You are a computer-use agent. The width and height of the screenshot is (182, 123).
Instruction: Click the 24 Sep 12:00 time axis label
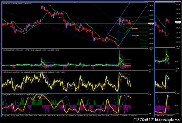[43, 116]
